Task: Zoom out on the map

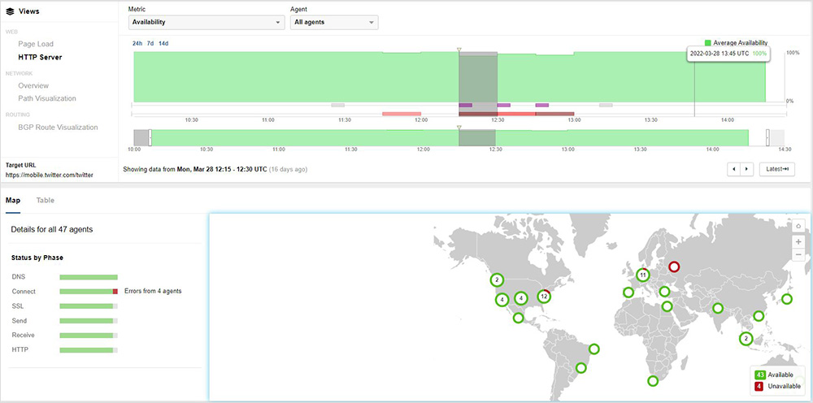Action: (798, 254)
